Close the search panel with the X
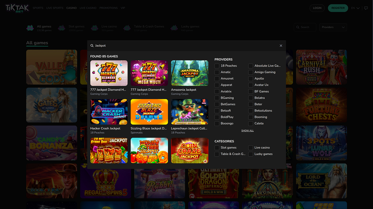 (281, 45)
